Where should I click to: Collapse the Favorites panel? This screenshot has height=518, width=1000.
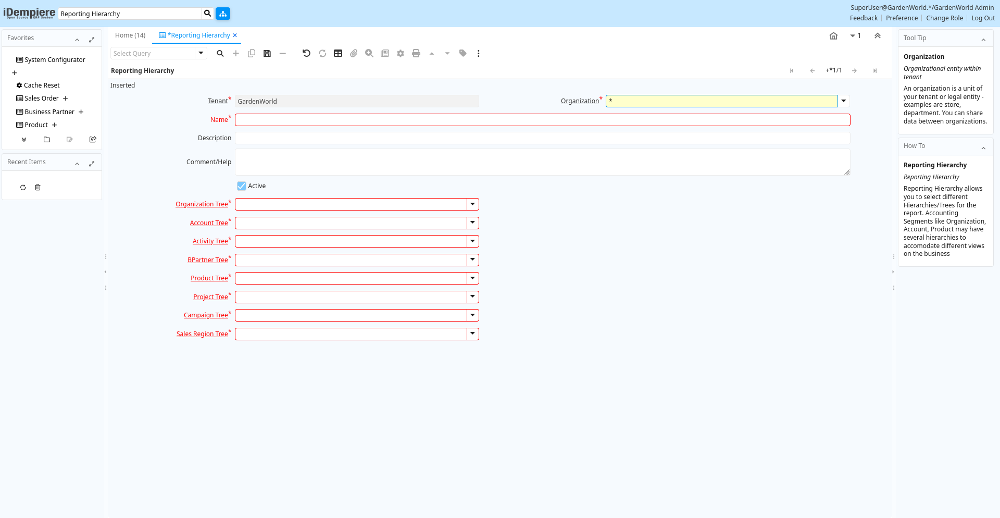(x=77, y=40)
